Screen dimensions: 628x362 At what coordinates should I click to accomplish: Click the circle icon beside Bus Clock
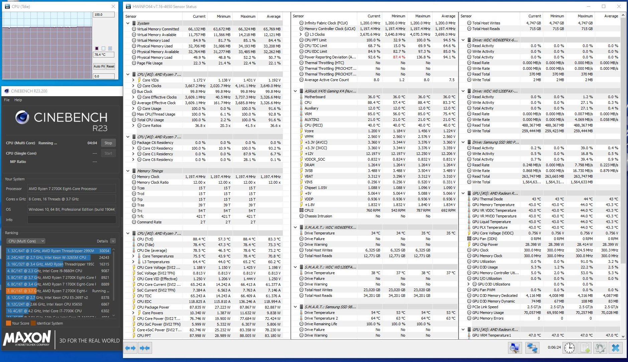pos(134,92)
